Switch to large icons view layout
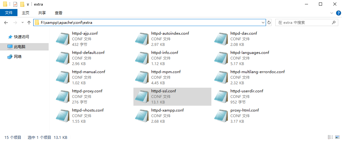Viewport: 342px width, 141px height. click(x=337, y=137)
